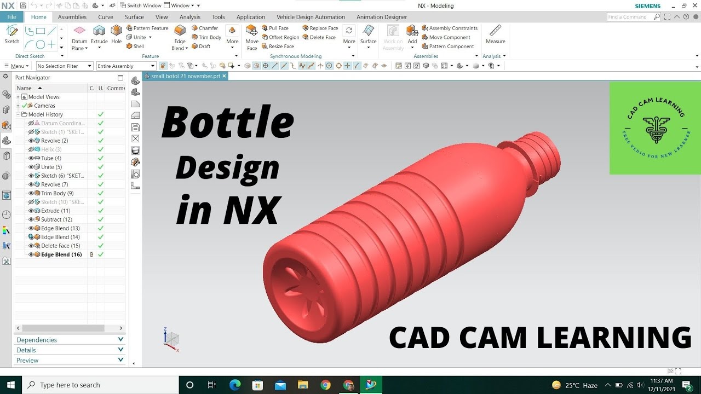
Task: Hide the Revolve (2) feature
Action: click(31, 141)
